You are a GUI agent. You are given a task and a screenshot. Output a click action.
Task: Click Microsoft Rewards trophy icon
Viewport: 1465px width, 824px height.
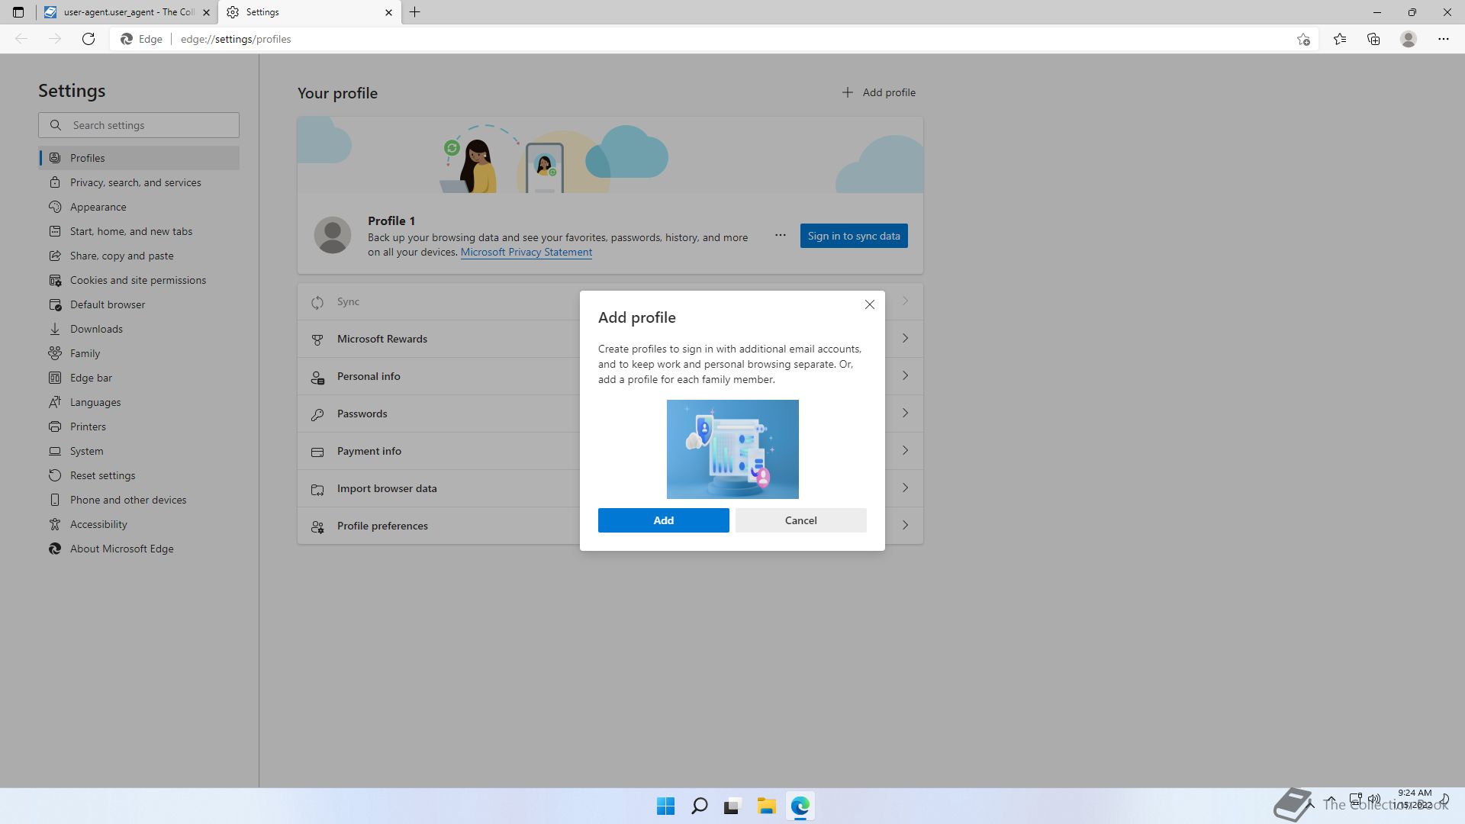point(317,340)
